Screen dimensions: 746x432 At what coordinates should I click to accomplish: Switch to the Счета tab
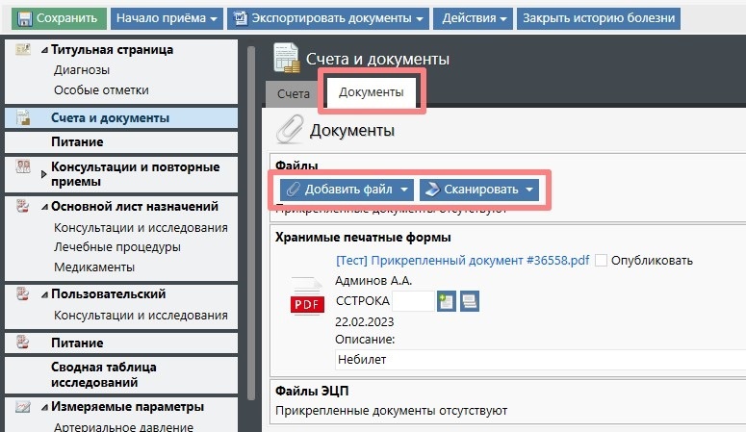(x=293, y=94)
